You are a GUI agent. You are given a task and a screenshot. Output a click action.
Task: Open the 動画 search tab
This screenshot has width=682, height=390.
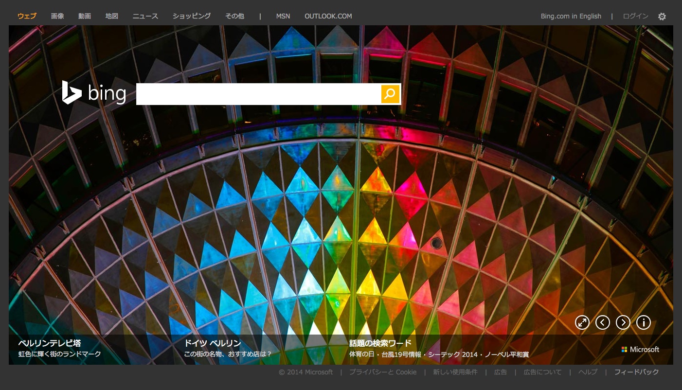(85, 16)
